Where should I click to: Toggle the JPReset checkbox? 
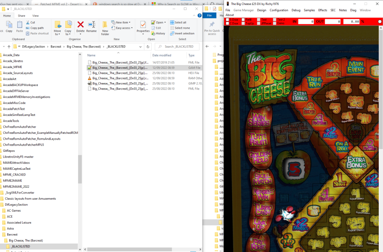[259, 23]
